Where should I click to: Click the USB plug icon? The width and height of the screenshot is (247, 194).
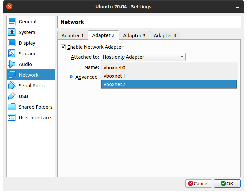[12, 96]
